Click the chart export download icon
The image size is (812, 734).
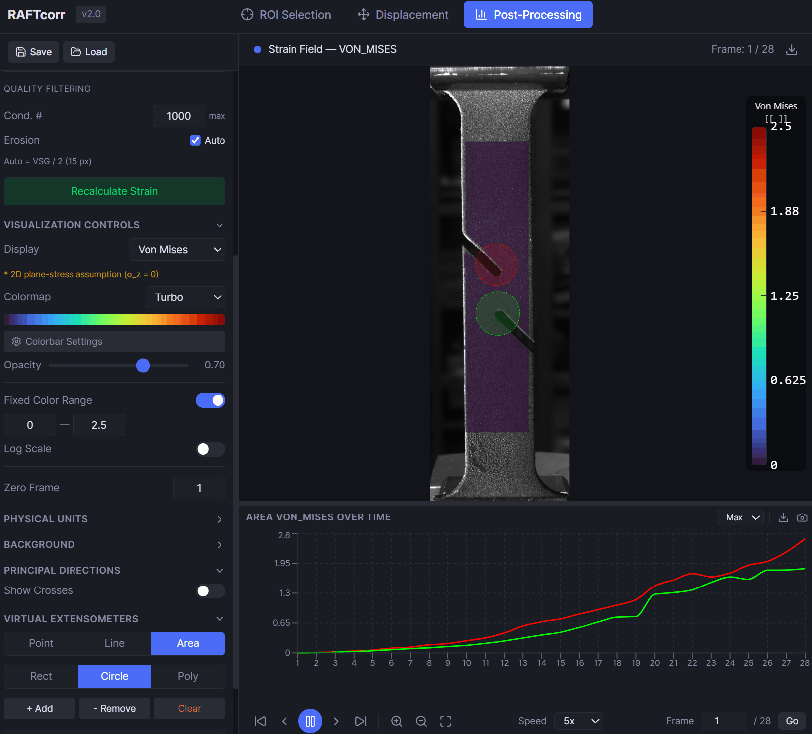tap(783, 517)
